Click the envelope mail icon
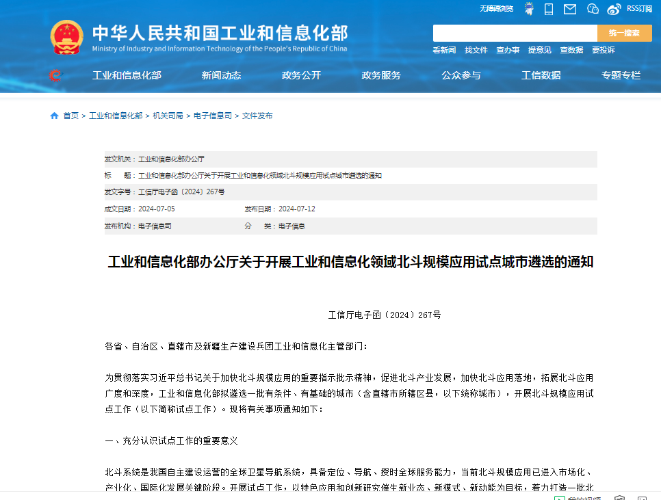Screen dimensions: 661x500 coord(570,9)
